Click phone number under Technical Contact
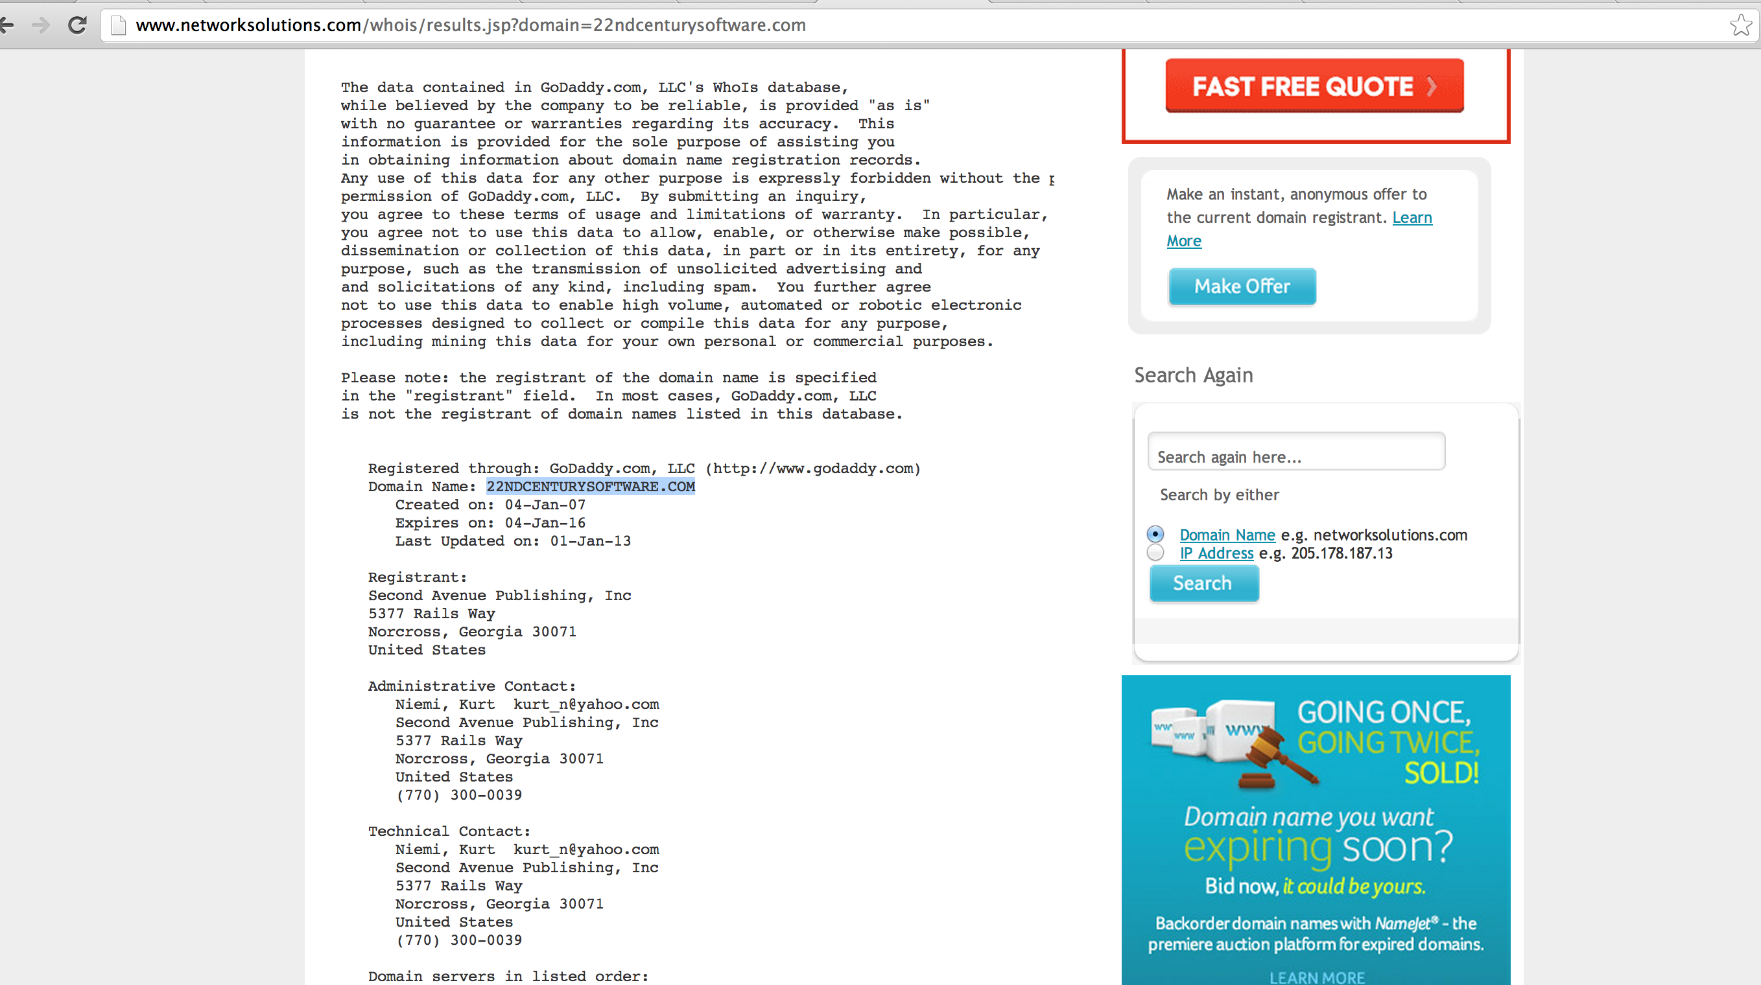Image resolution: width=1761 pixels, height=985 pixels. tap(458, 940)
